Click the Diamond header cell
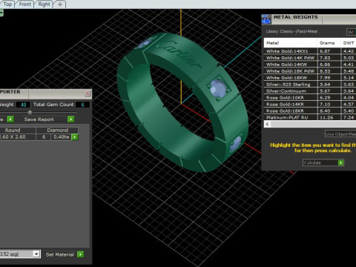This screenshot has height=267, width=356. pos(57,131)
